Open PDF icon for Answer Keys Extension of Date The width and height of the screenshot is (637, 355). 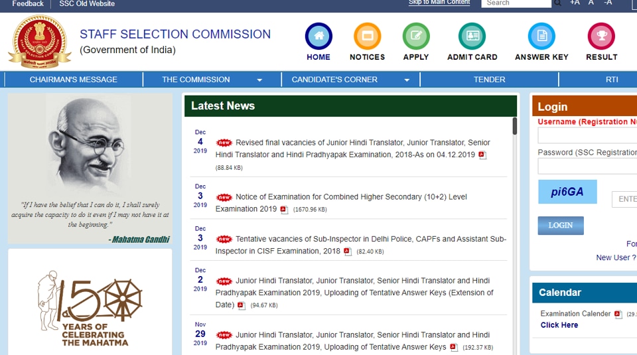click(242, 305)
